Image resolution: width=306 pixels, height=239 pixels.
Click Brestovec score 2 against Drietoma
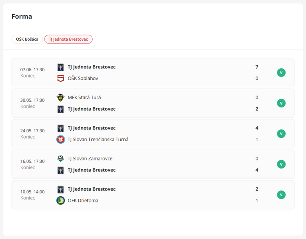[x=257, y=189]
